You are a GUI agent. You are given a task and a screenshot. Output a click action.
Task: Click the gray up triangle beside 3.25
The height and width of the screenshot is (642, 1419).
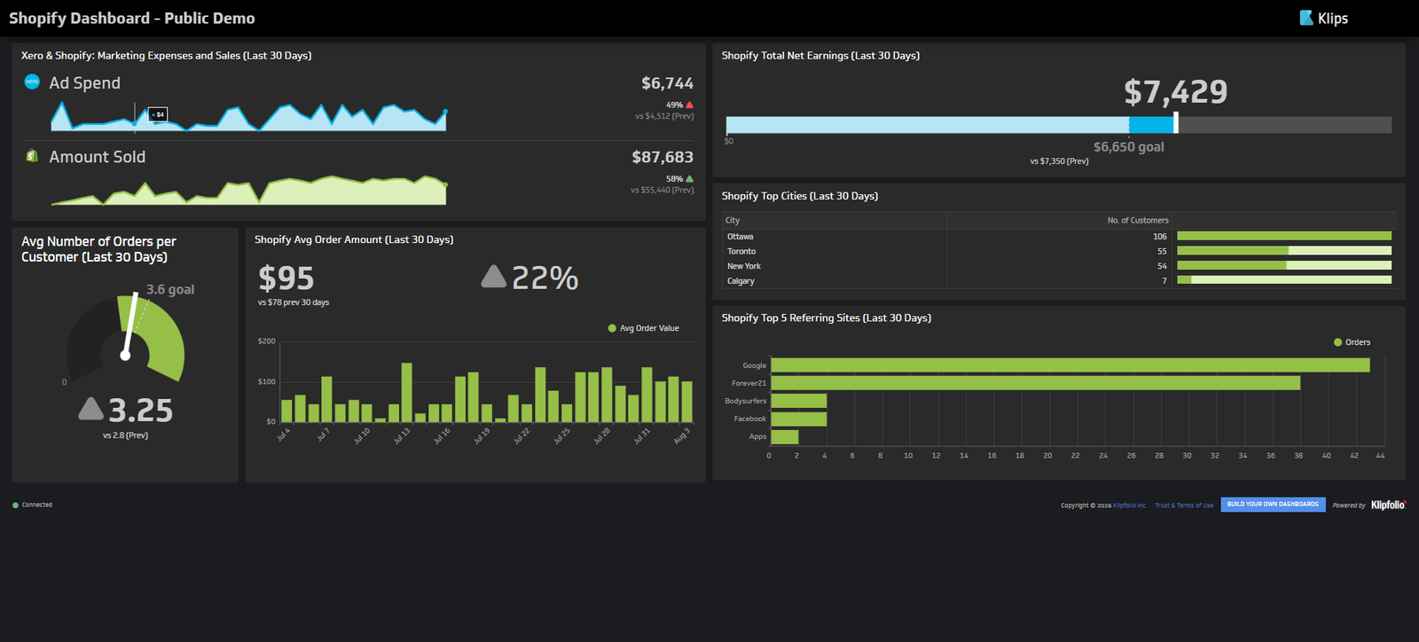click(x=90, y=408)
